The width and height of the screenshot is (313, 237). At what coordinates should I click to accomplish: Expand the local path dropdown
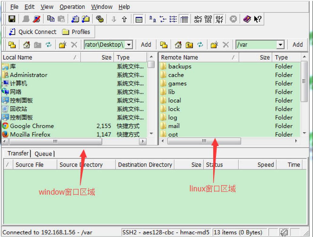point(129,45)
